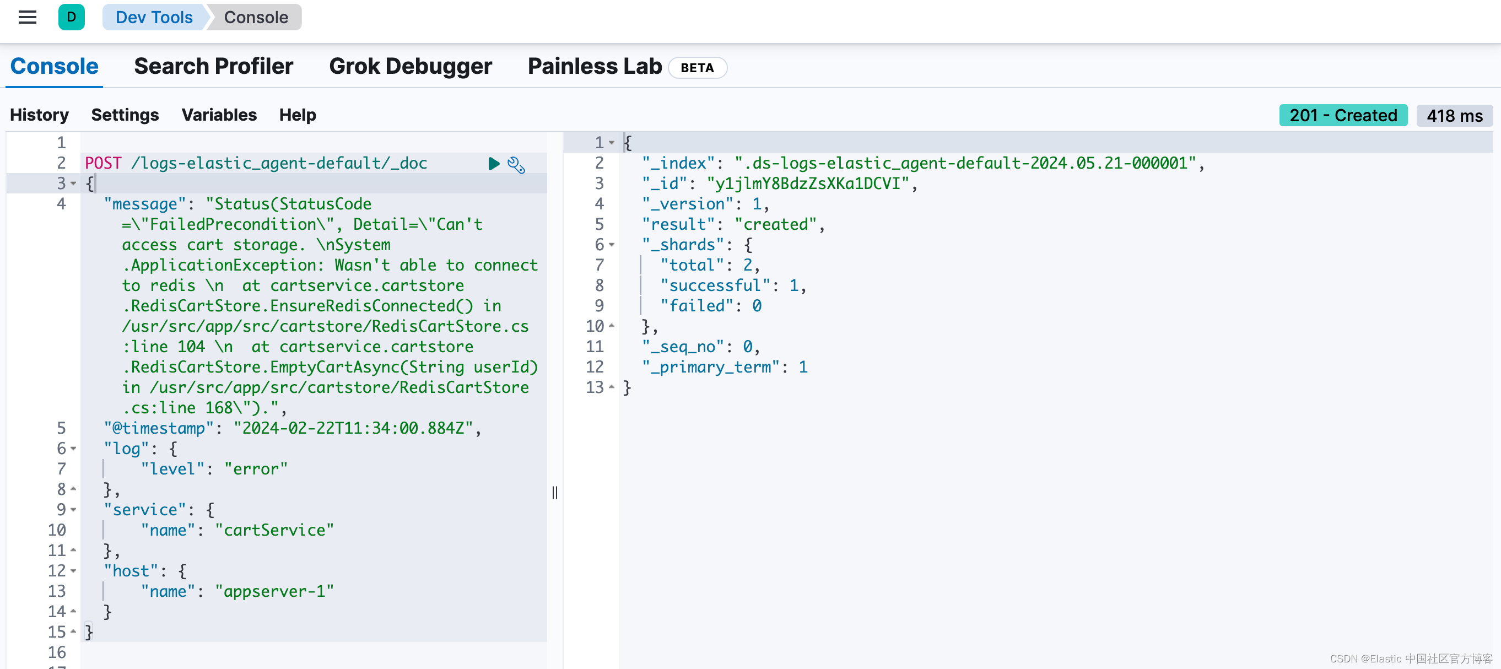The width and height of the screenshot is (1501, 669).
Task: Open the History menu item
Action: [x=39, y=115]
